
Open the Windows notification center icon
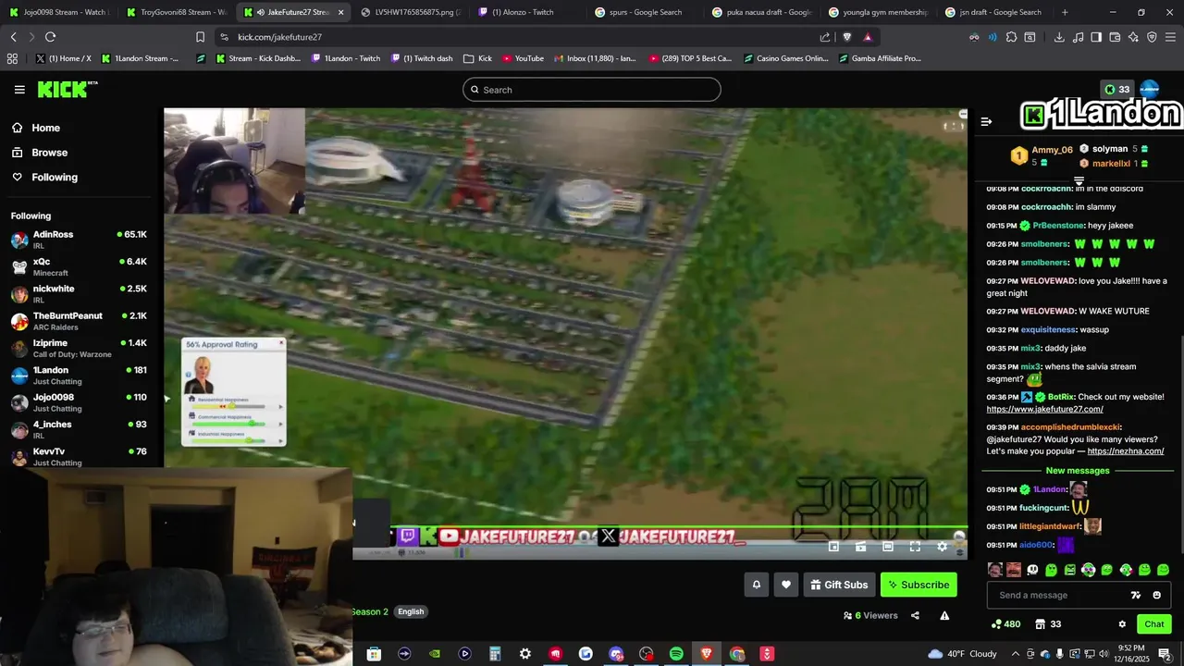point(1165,654)
